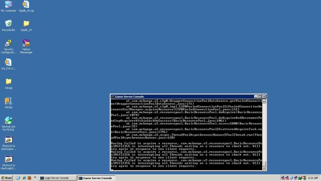Launch the WinZip application shortcut
The height and width of the screenshot is (181, 321).
(8, 101)
